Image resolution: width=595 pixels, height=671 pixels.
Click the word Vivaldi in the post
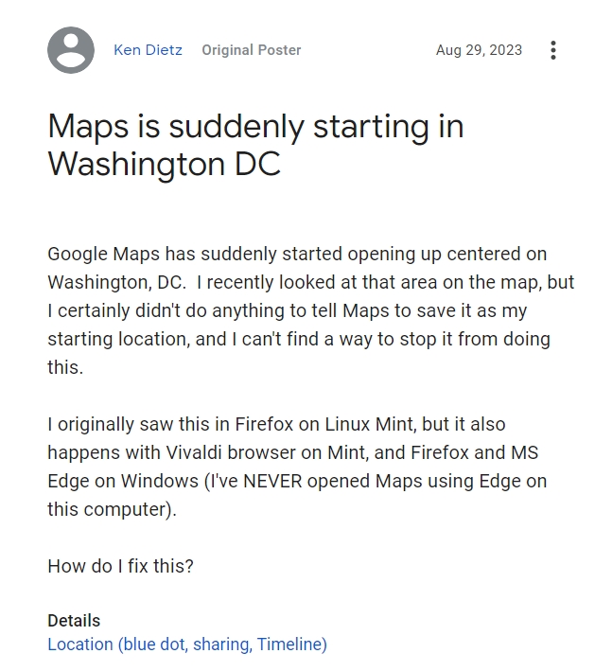pyautogui.click(x=194, y=452)
